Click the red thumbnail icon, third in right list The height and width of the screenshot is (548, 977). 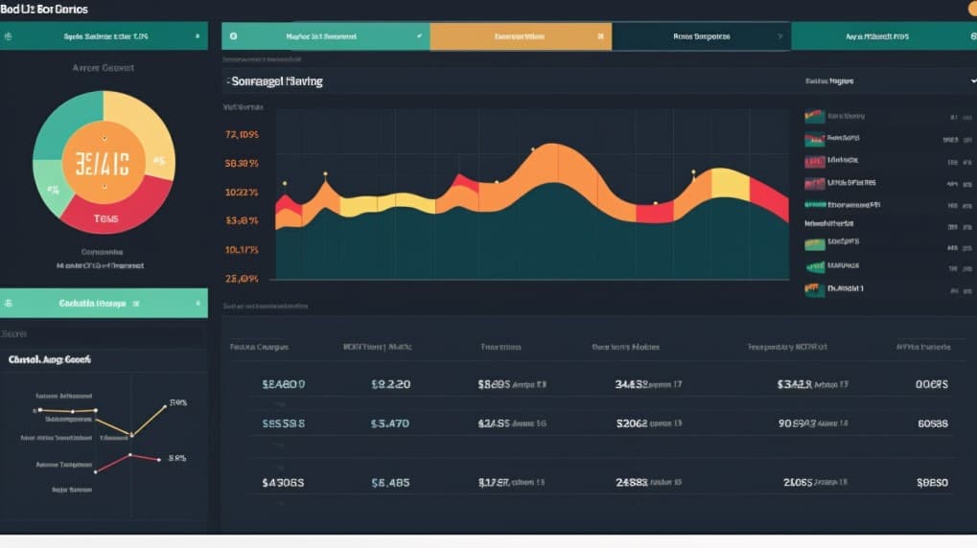pyautogui.click(x=815, y=161)
